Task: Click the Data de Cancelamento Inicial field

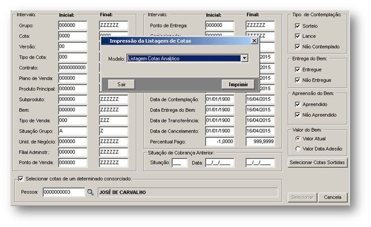Action: pyautogui.click(x=219, y=131)
